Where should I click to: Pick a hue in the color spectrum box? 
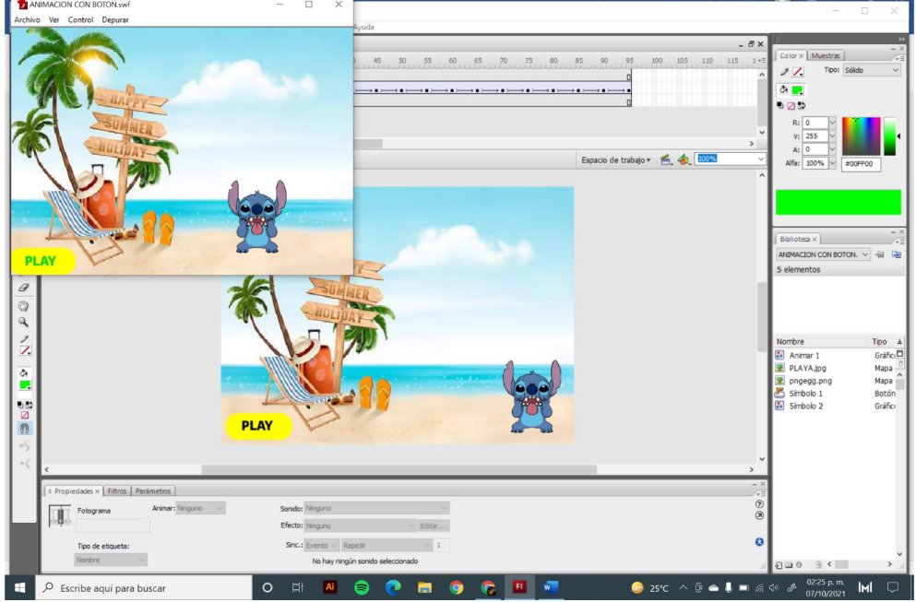pyautogui.click(x=861, y=136)
